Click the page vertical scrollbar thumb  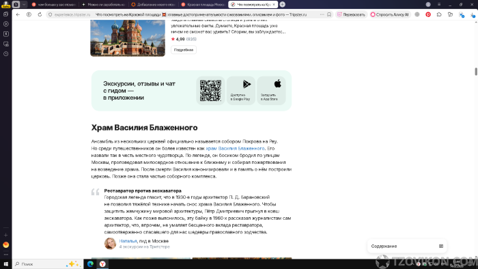tap(475, 72)
